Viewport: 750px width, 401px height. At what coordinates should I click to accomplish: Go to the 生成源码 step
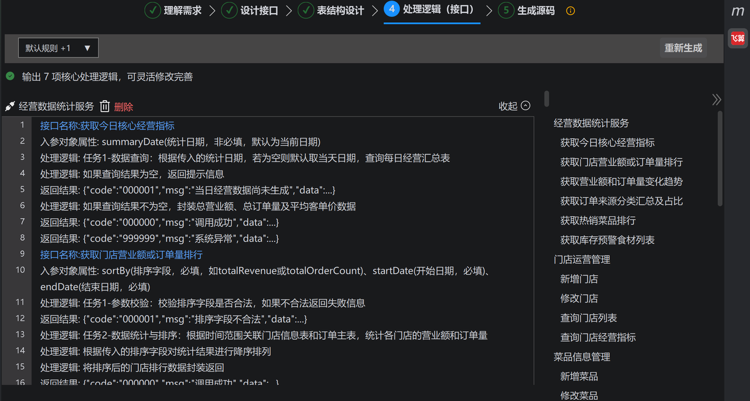click(x=536, y=11)
